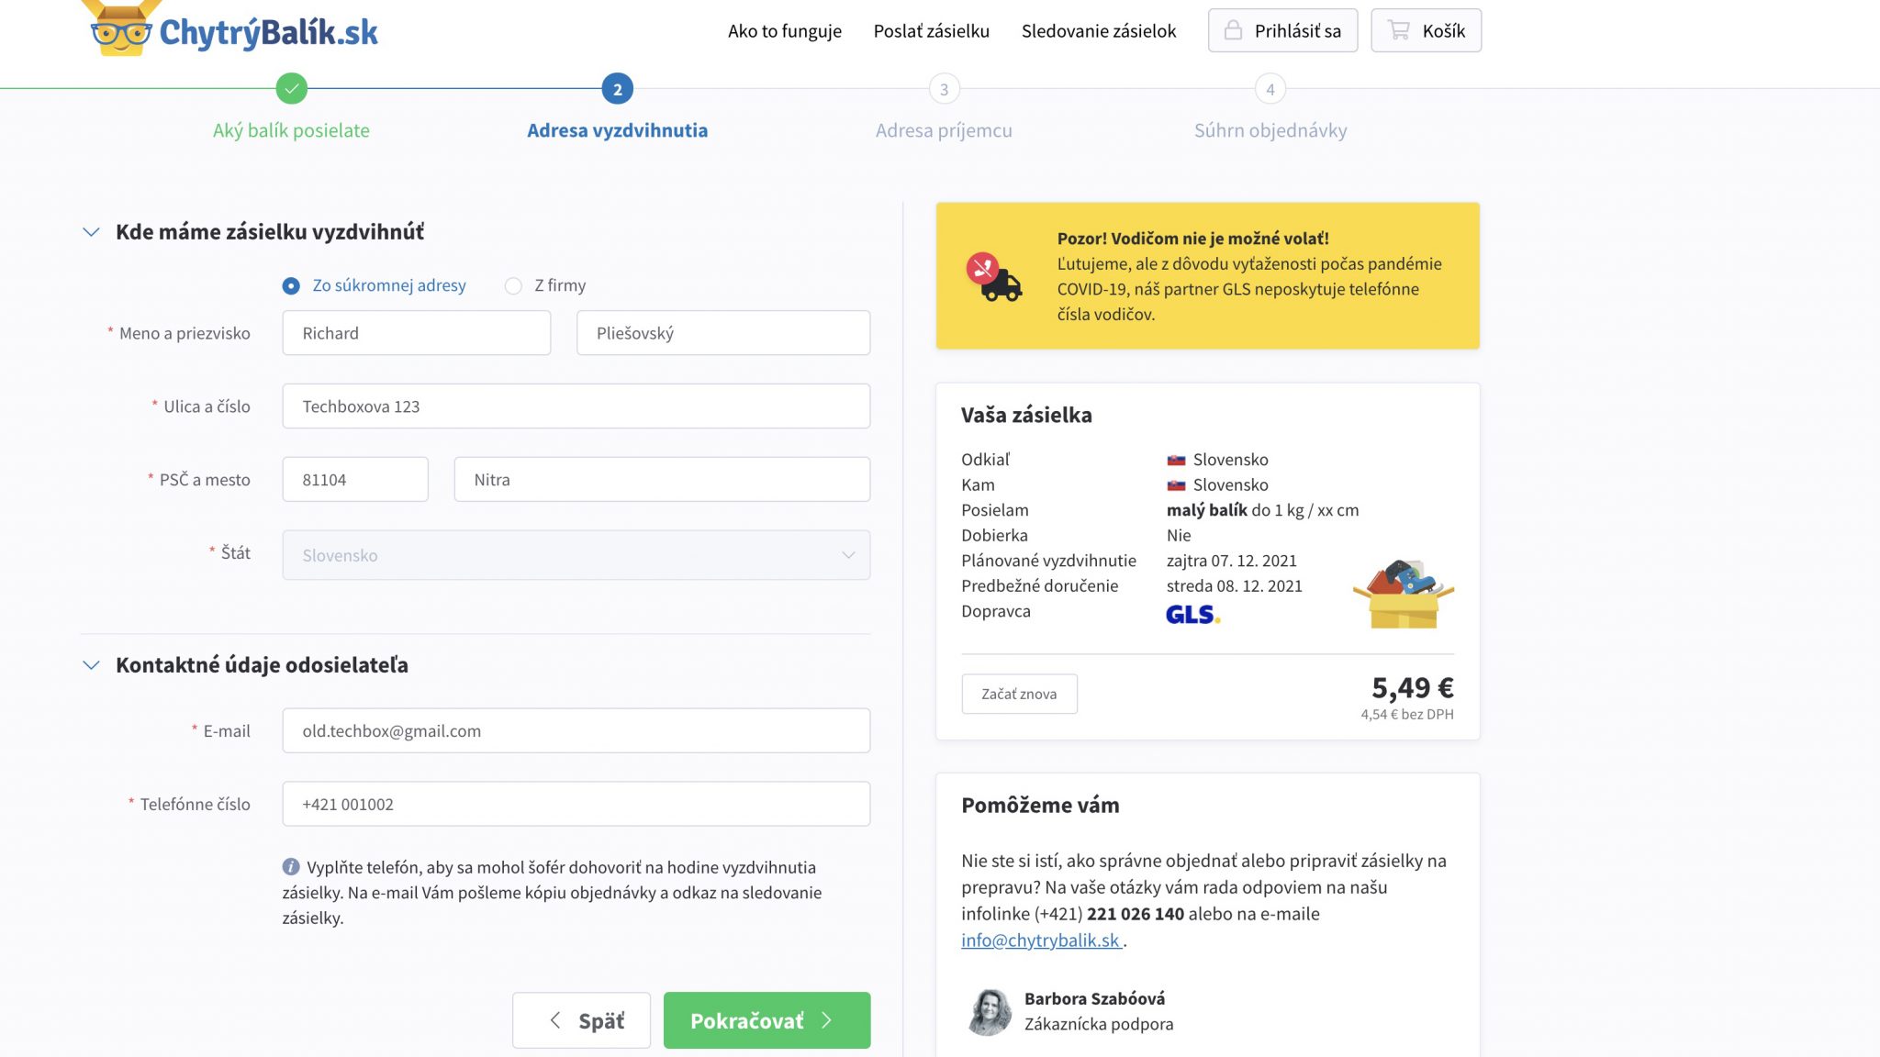The width and height of the screenshot is (1880, 1057).
Task: Click the Slovak flag next to Odkiaľ
Action: pos(1176,460)
